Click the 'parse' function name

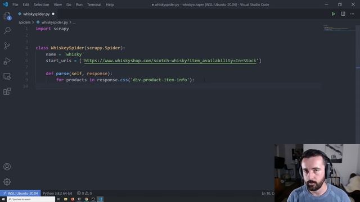click(x=62, y=74)
